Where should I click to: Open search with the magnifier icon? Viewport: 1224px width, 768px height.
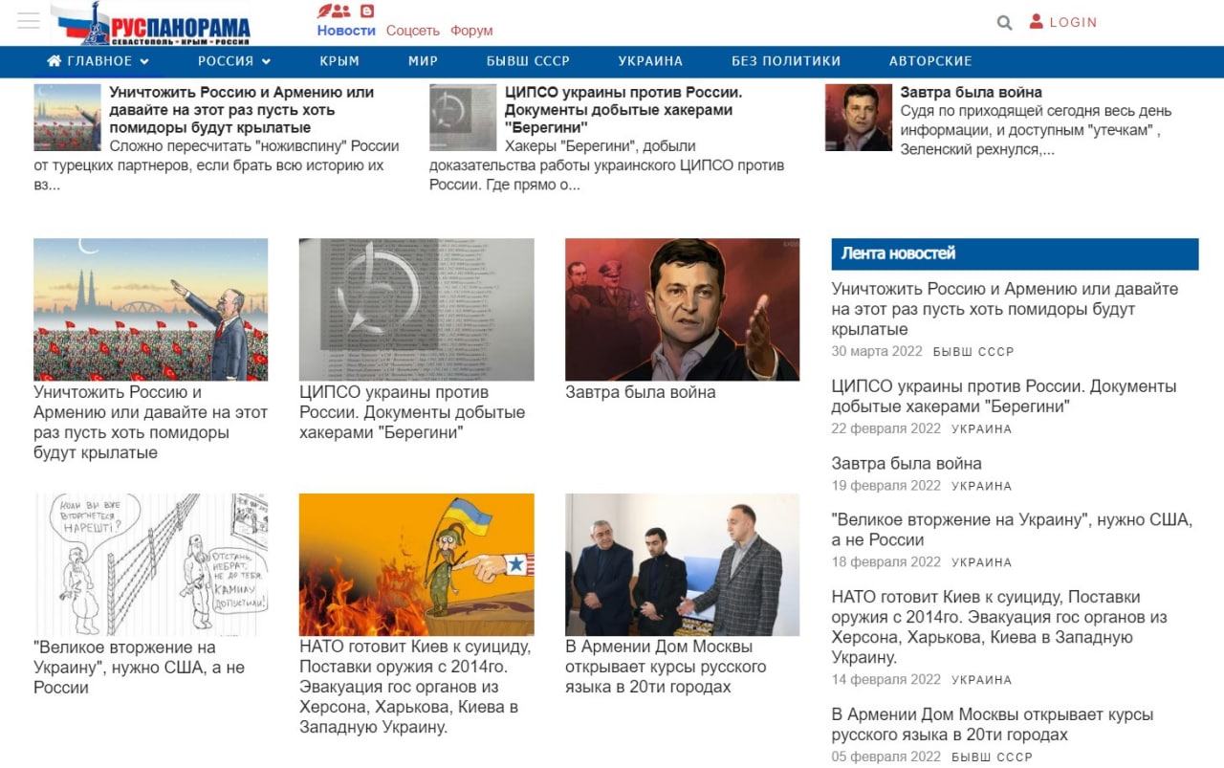[1004, 22]
